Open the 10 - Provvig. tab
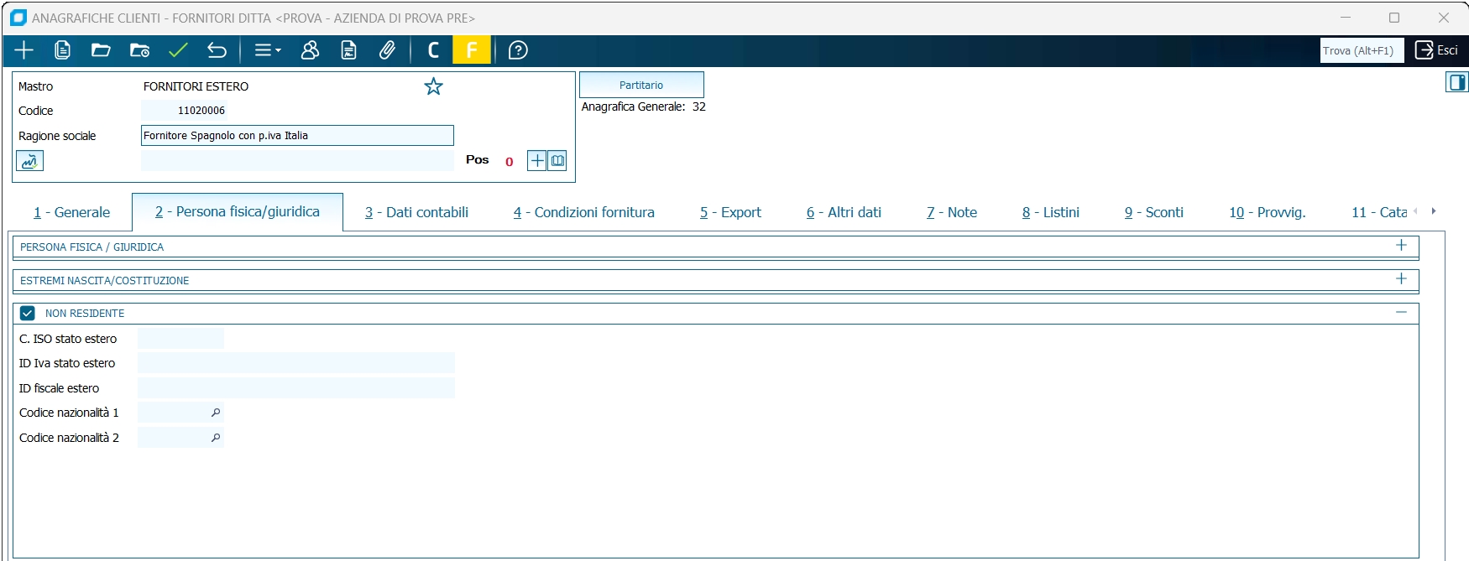The image size is (1469, 561). (1268, 213)
